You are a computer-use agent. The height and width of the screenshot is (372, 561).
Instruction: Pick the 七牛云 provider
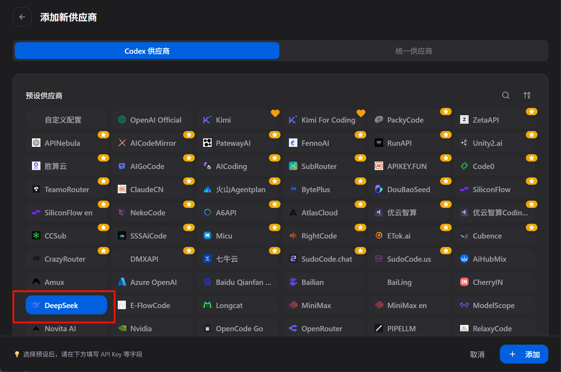click(x=238, y=259)
